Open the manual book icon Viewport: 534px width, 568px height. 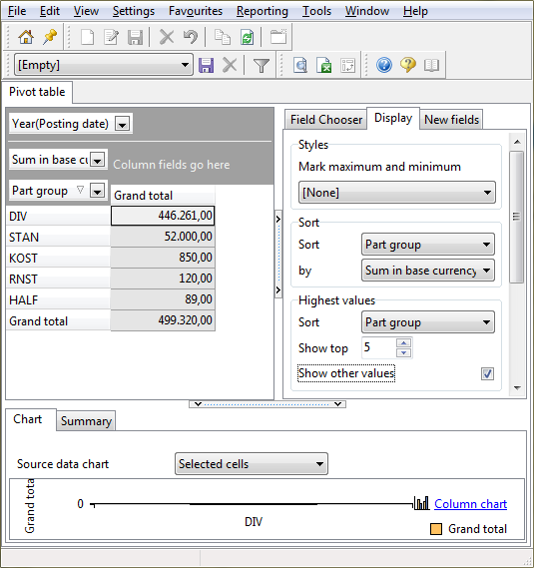point(431,66)
